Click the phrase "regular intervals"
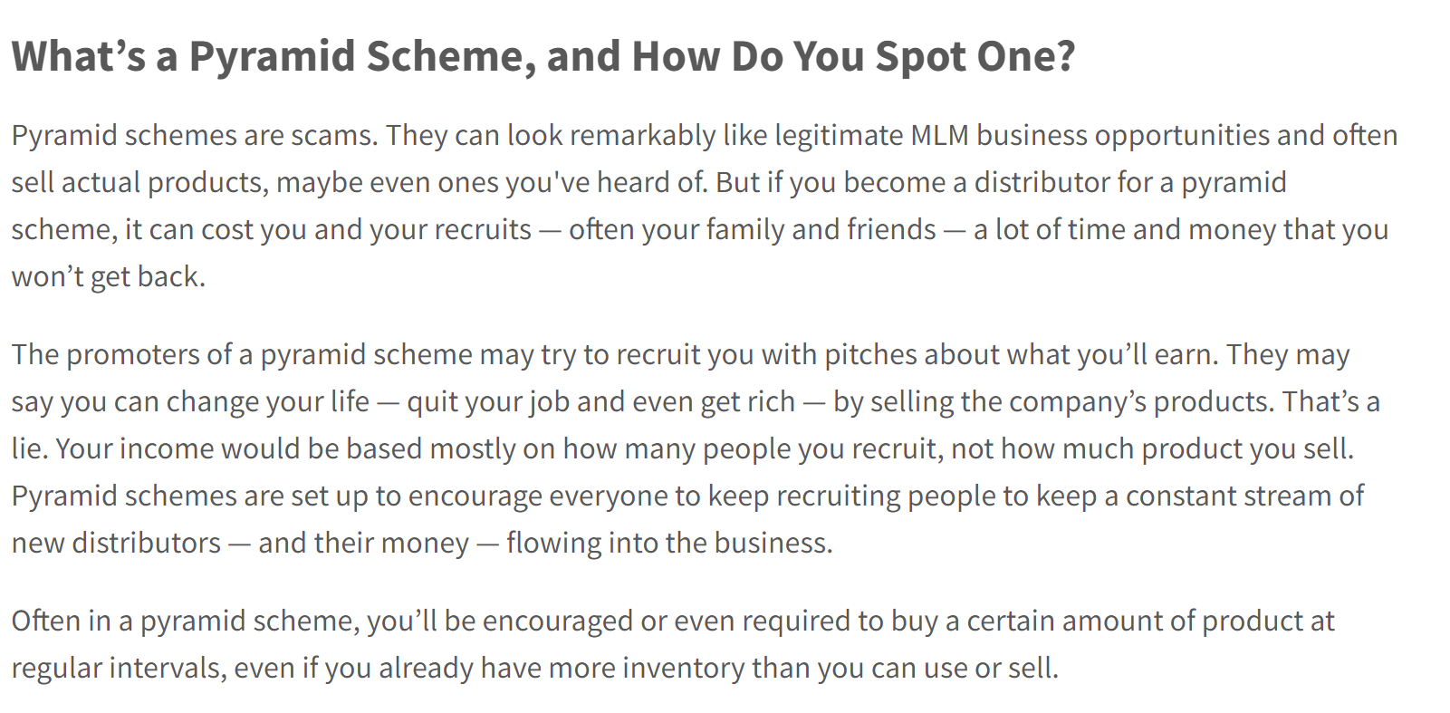The image size is (1450, 713). [x=118, y=668]
